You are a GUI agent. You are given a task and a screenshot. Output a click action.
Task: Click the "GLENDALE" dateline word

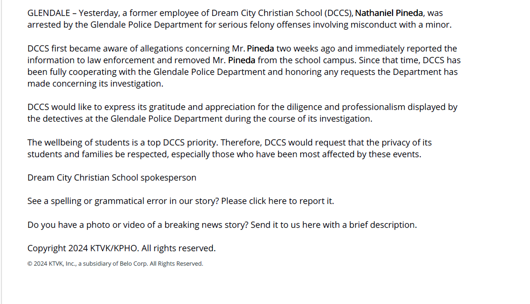tap(48, 13)
